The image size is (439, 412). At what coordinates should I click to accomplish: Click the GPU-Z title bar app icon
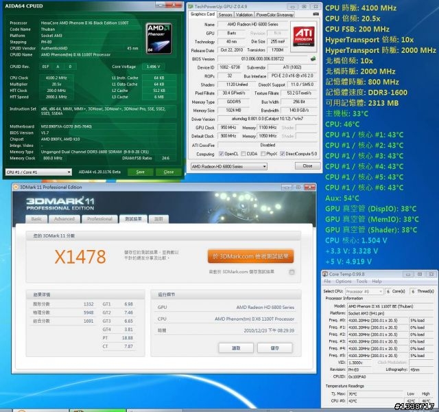pos(191,6)
